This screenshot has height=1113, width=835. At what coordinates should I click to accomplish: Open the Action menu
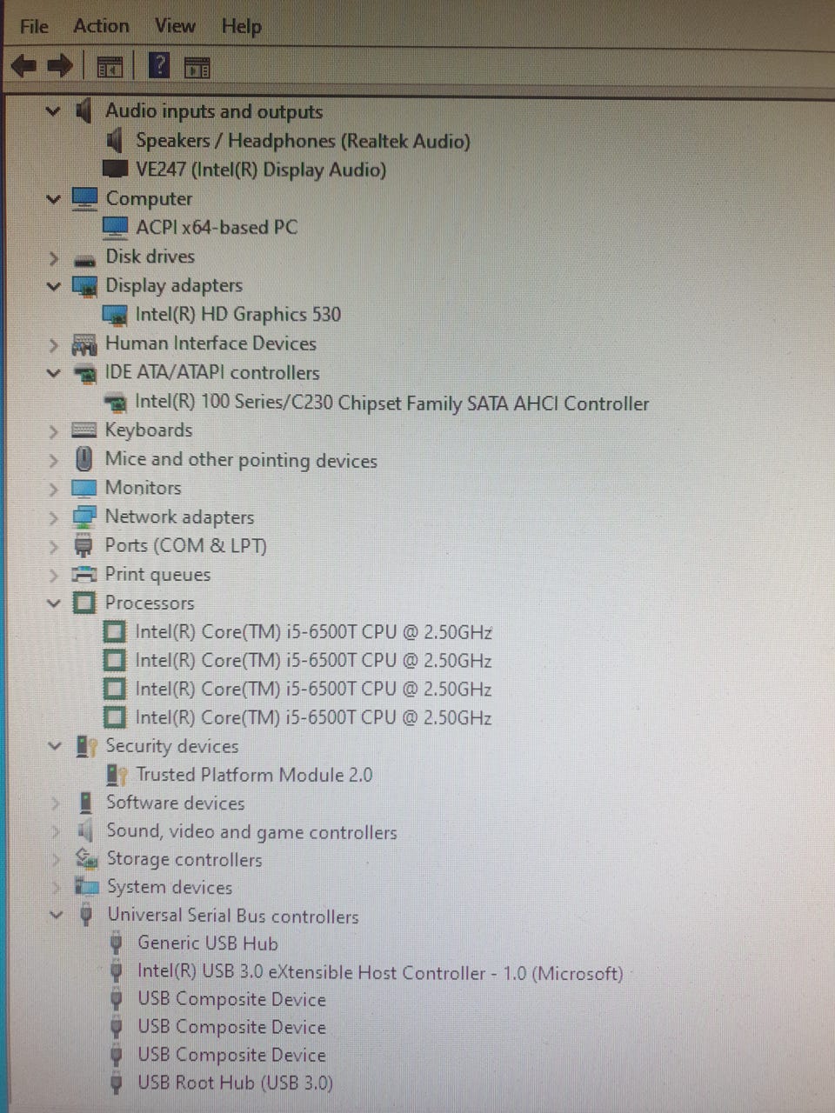[101, 26]
